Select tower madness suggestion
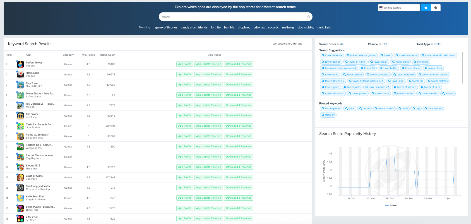This screenshot has width=471, height=224. click(406, 55)
